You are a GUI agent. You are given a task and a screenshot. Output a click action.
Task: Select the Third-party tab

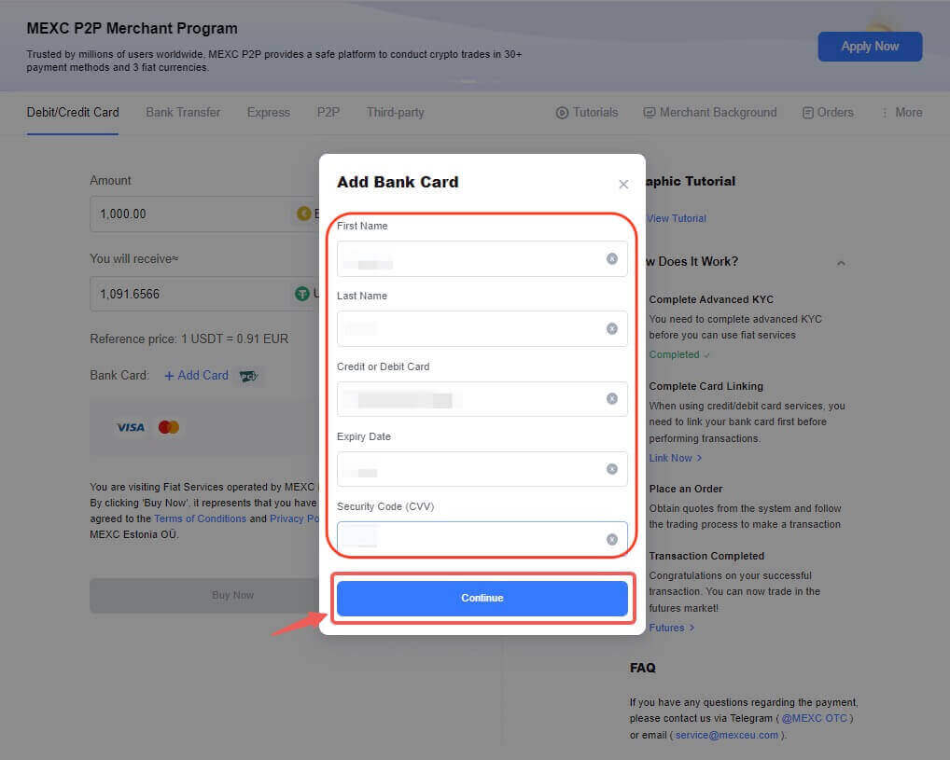pos(395,112)
